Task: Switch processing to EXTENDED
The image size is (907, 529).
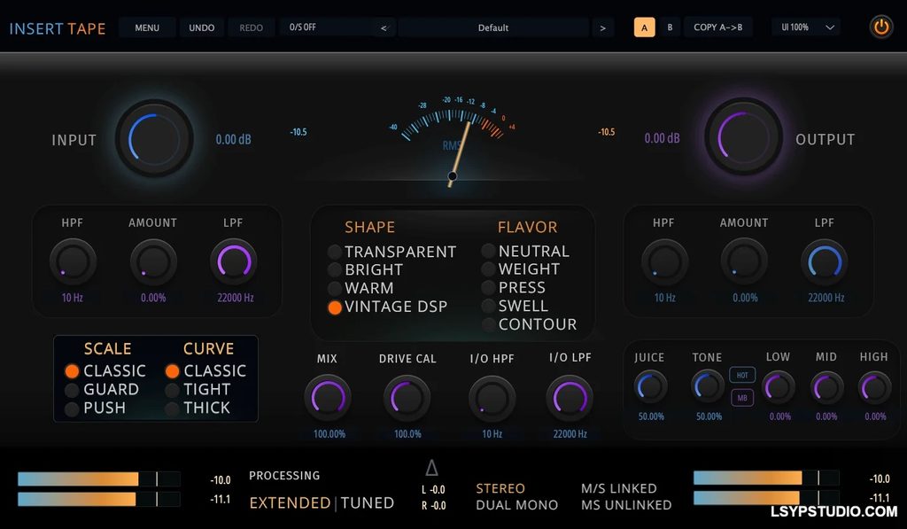Action: click(290, 503)
